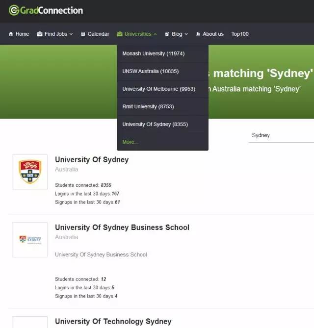Select Rmit University (8753)
Viewport: 314px width, 328px height.
163,107
